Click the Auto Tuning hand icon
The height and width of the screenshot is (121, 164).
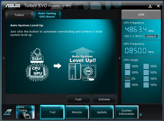25,112
